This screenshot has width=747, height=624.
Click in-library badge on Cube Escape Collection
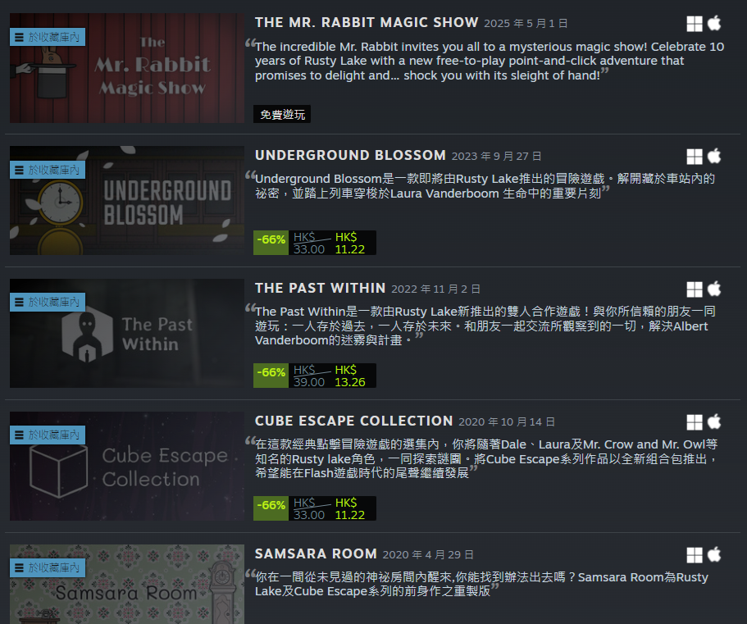point(48,435)
